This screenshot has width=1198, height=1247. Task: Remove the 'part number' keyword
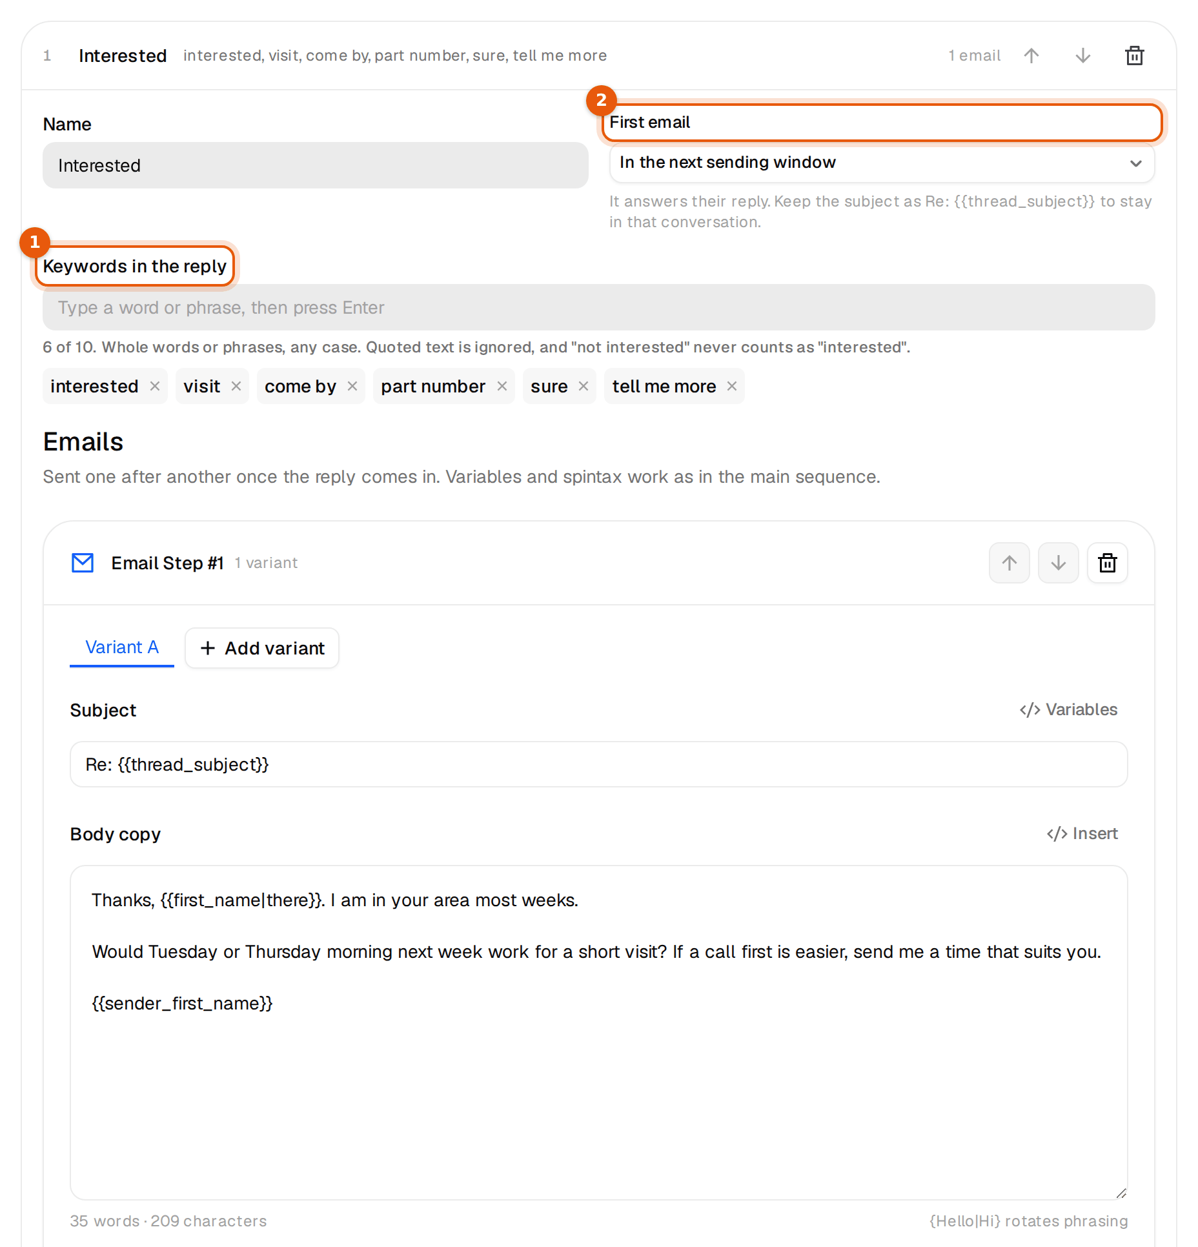click(502, 386)
